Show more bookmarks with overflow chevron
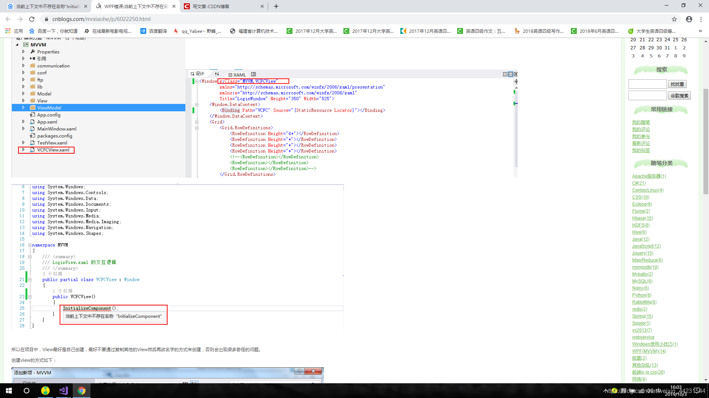The width and height of the screenshot is (709, 398). tap(700, 31)
